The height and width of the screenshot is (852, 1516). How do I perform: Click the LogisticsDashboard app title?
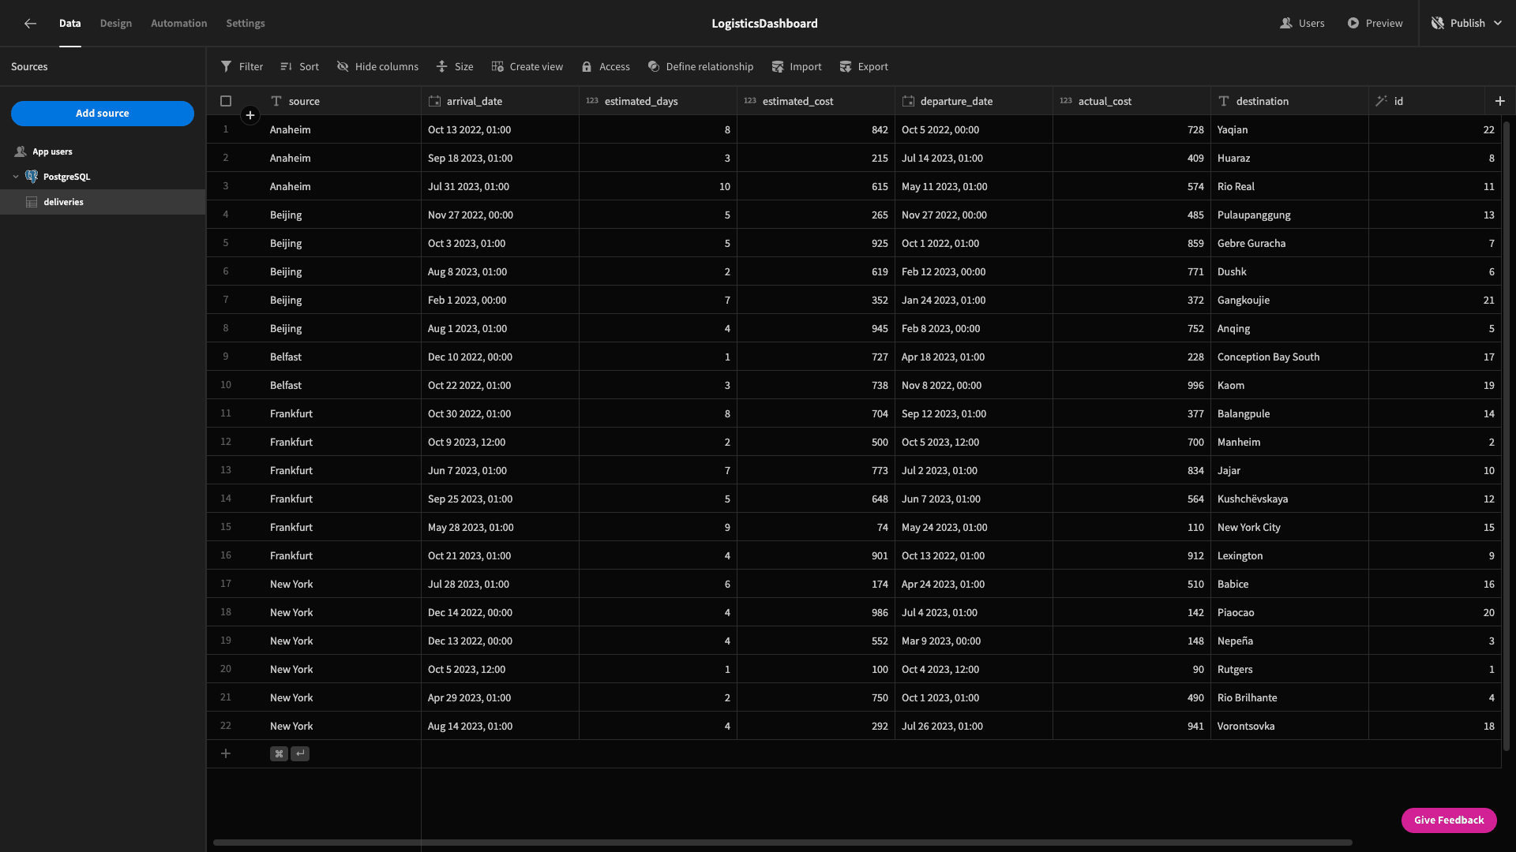coord(764,24)
